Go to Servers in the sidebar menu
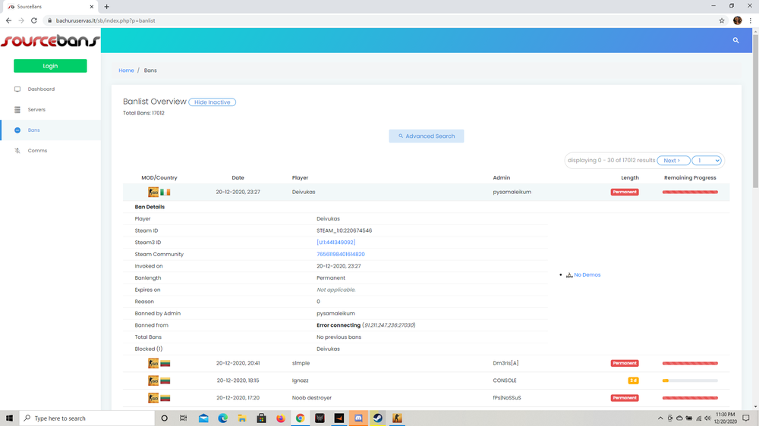759x426 pixels. 36,110
